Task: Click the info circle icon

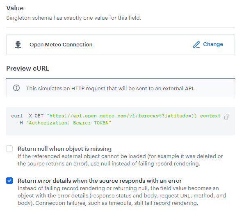Action: coord(16,88)
